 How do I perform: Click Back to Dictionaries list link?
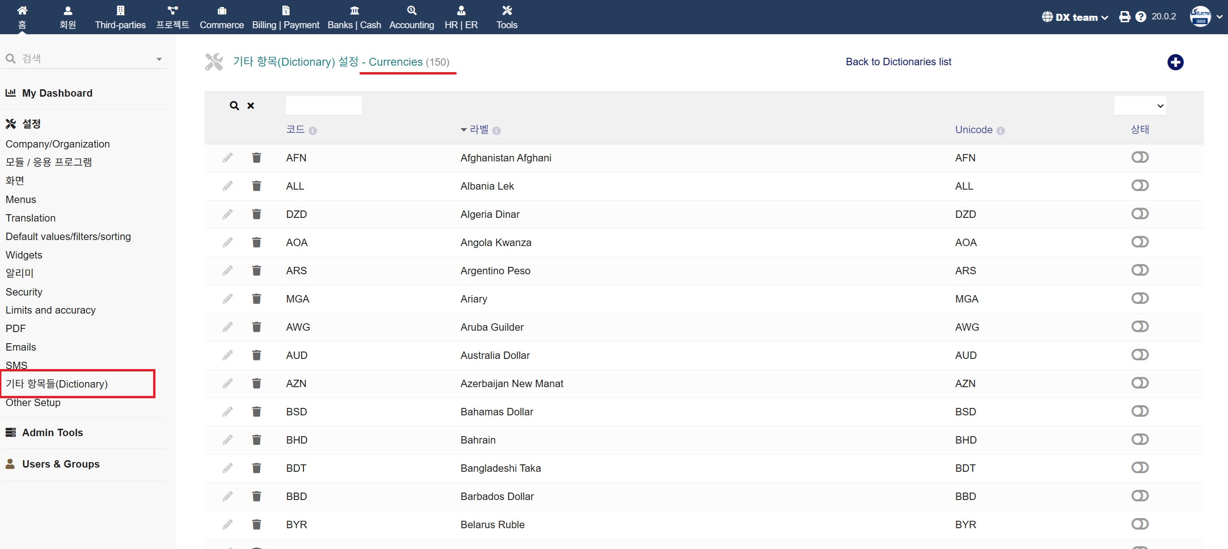coord(898,62)
